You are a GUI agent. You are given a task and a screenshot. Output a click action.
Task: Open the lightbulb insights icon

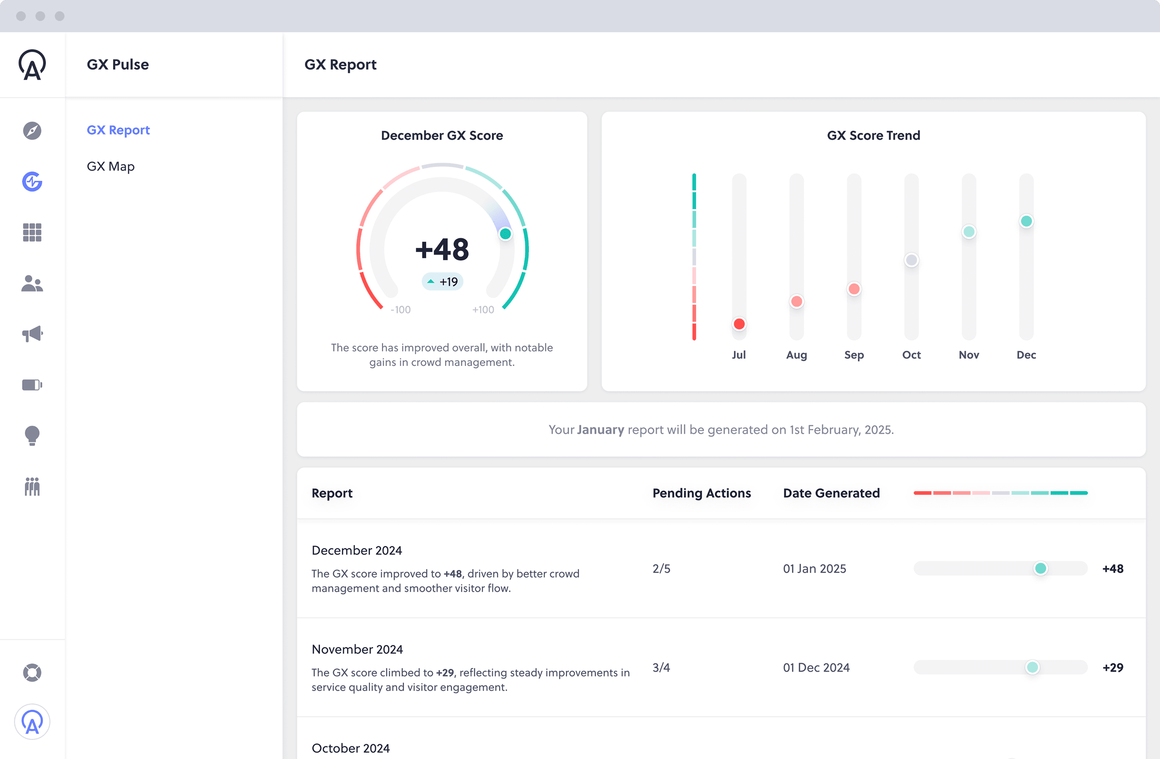coord(32,435)
